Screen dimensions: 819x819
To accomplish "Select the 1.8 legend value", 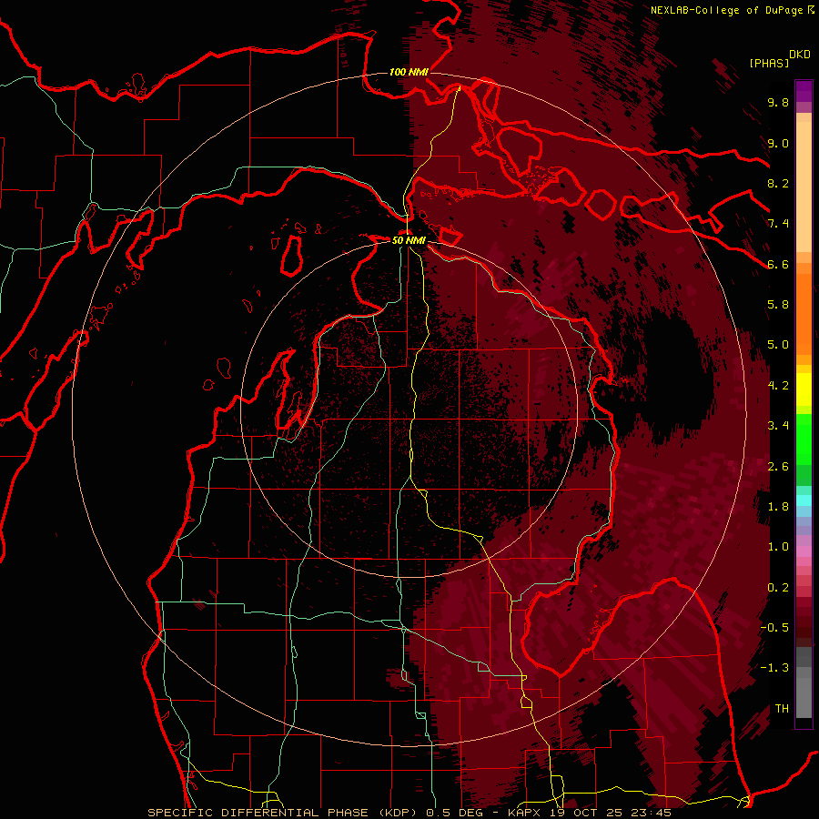I will pos(778,507).
